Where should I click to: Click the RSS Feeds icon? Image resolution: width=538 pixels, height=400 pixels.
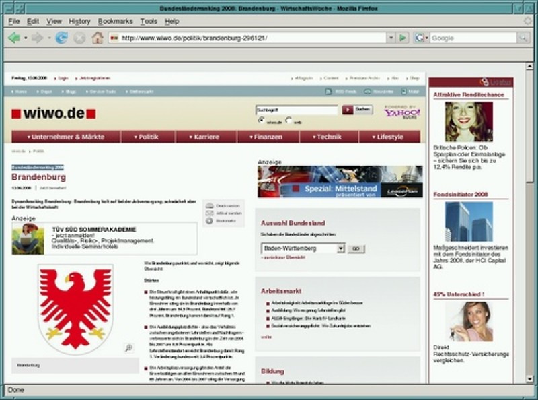tap(328, 92)
